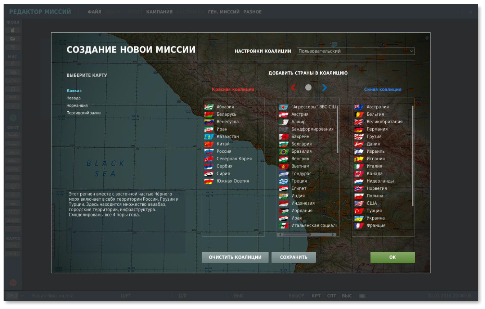
Task: Choose the Невада map
Action: click(73, 98)
